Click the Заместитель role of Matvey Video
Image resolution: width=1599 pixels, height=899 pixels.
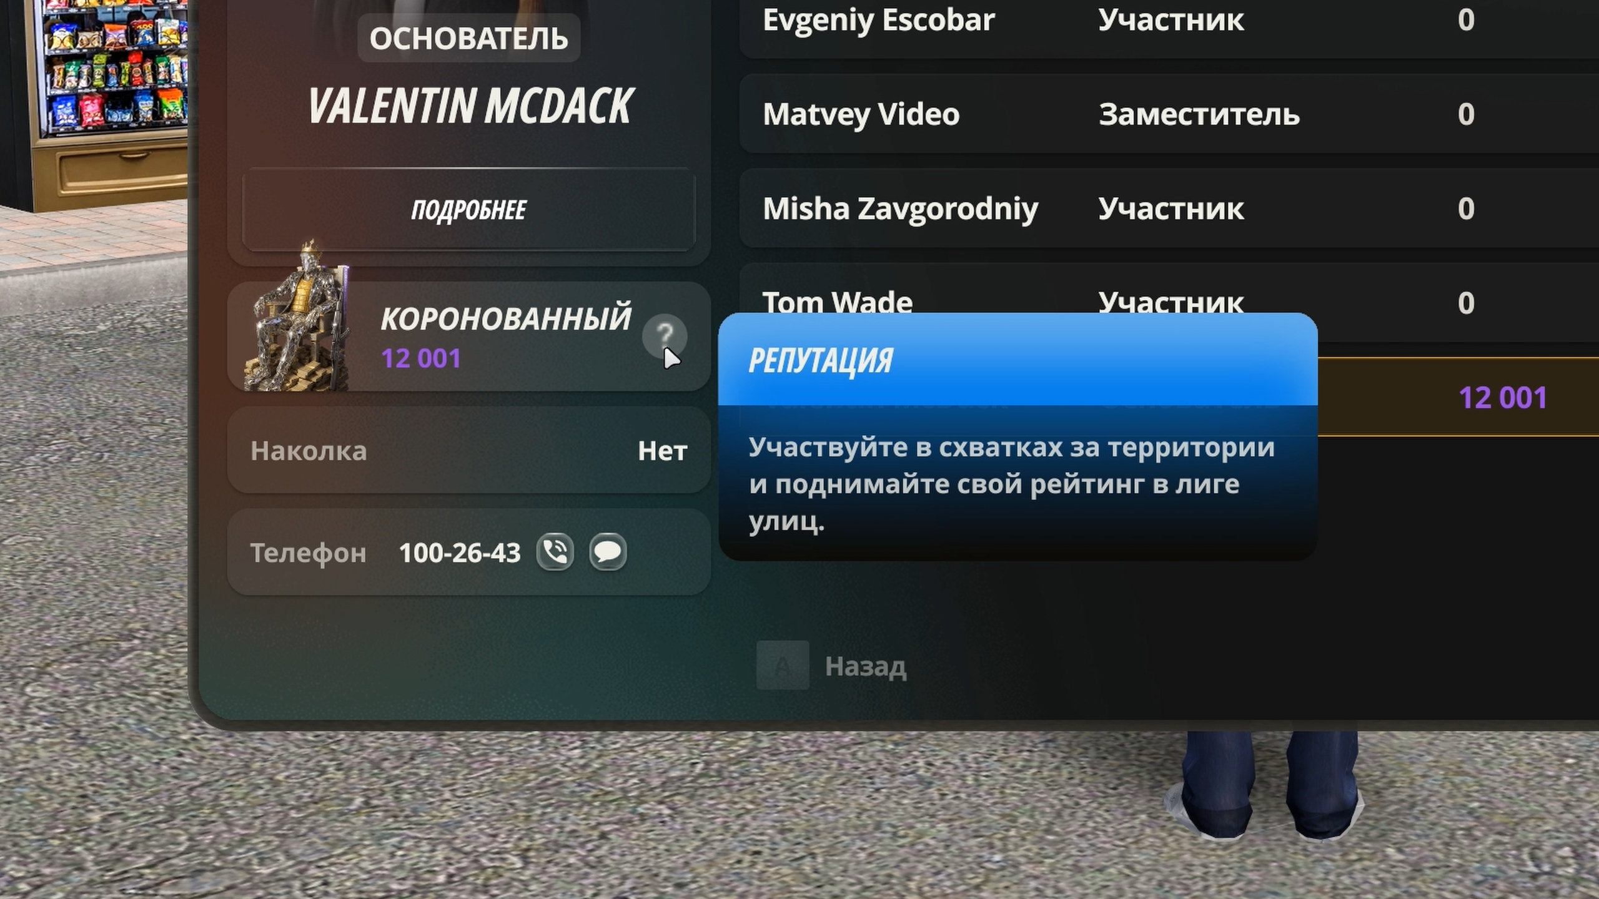(1199, 114)
